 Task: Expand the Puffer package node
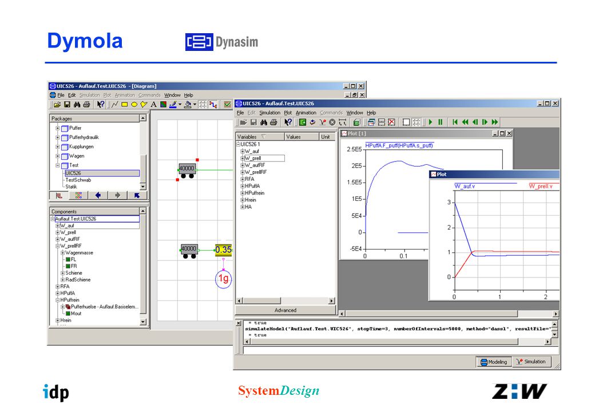58,128
